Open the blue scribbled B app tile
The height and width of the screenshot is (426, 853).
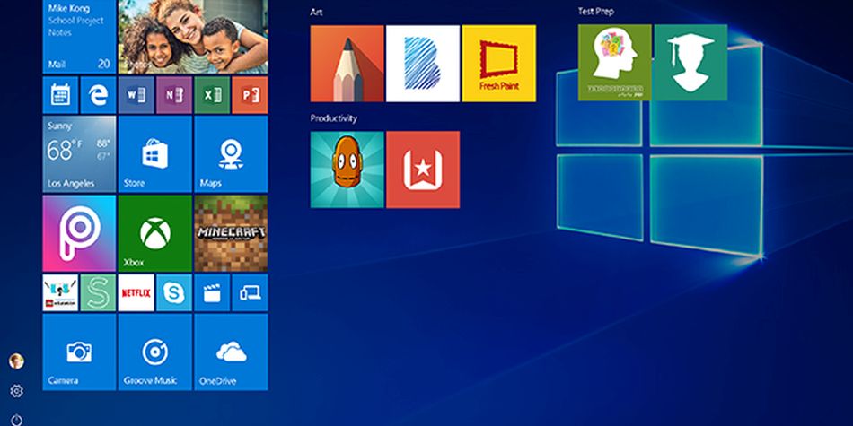423,64
